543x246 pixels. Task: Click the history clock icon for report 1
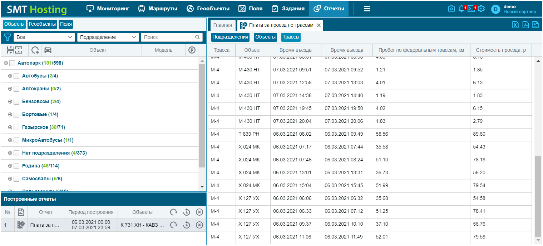(x=186, y=225)
